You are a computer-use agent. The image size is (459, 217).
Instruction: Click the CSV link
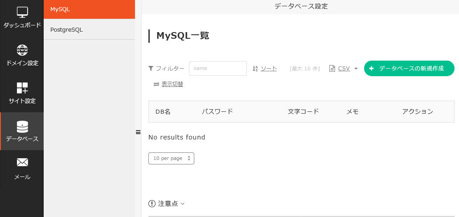click(x=344, y=69)
